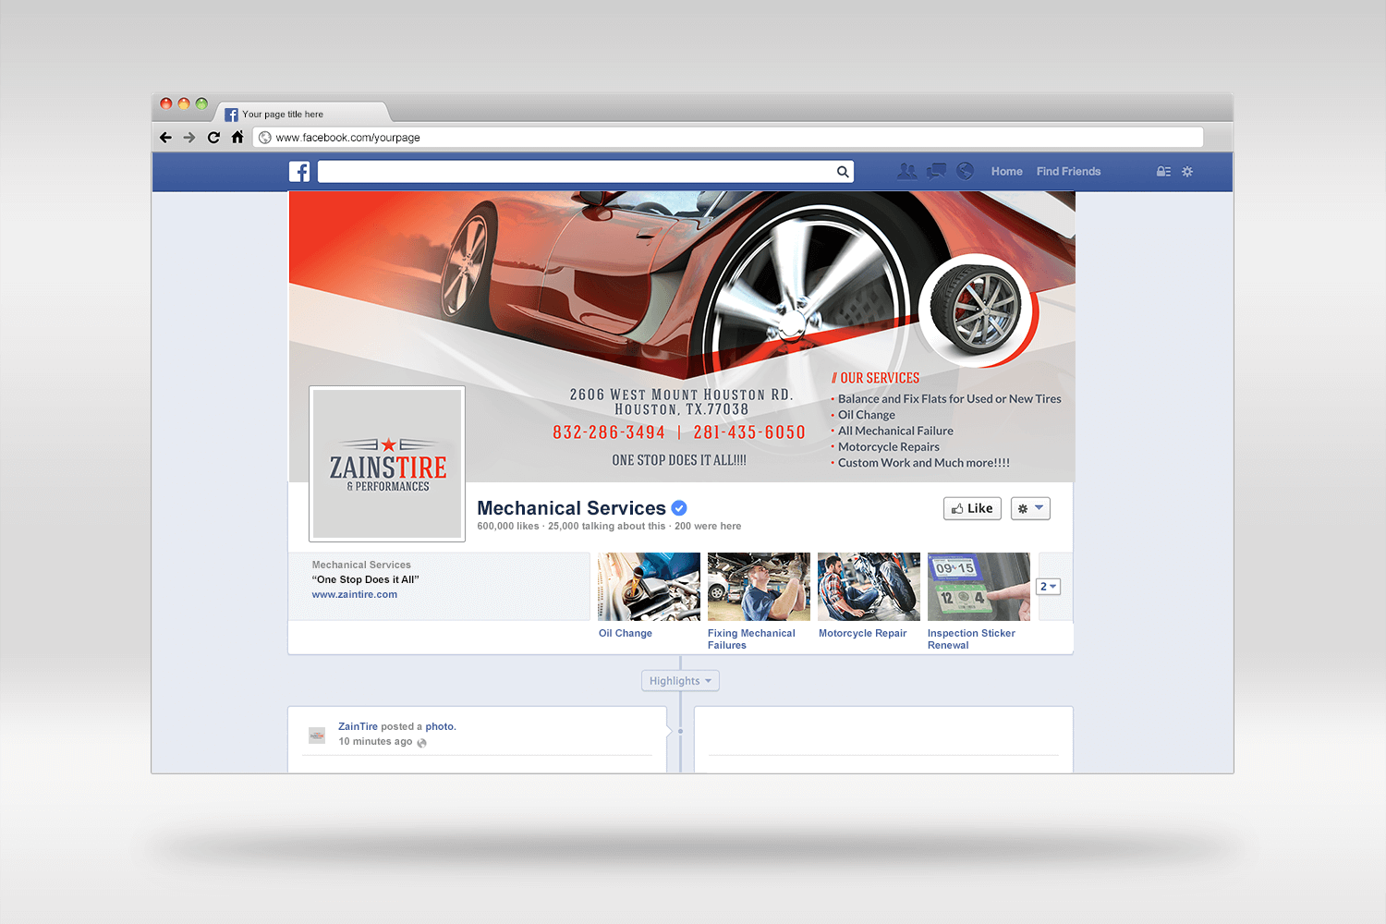Click Inspection Sticker Renewal label
1386x924 pixels.
point(971,639)
